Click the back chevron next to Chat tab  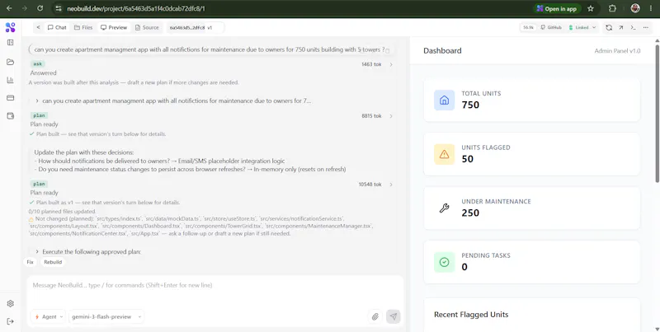[x=38, y=27]
